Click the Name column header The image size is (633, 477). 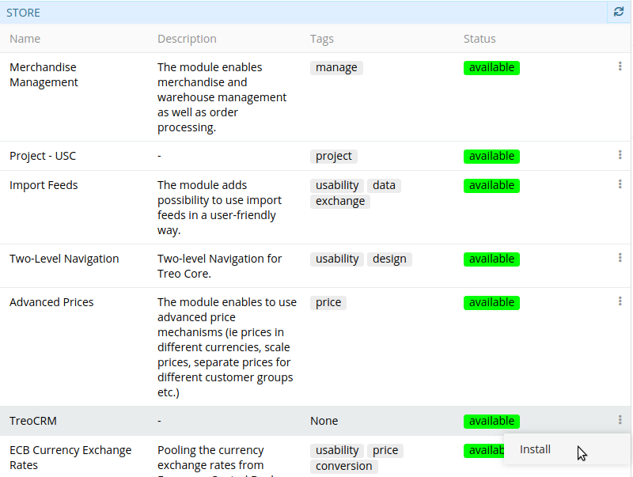point(25,39)
